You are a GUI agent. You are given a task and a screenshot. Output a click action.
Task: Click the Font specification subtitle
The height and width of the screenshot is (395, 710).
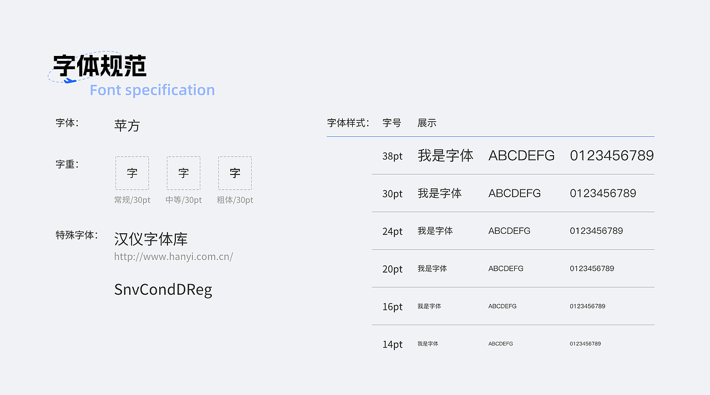tap(152, 90)
